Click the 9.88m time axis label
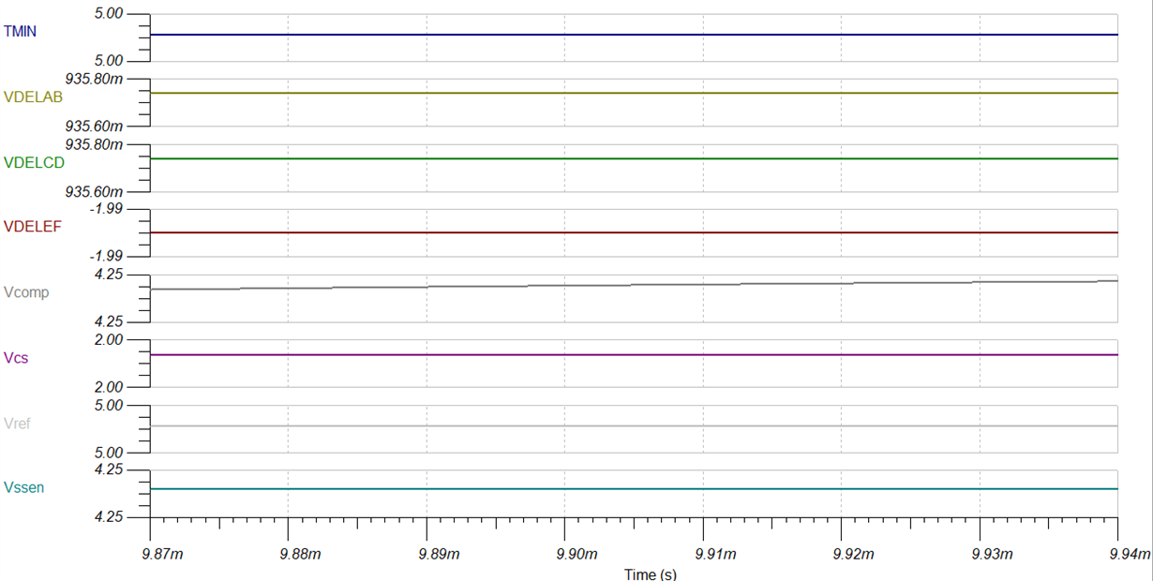 coord(300,555)
